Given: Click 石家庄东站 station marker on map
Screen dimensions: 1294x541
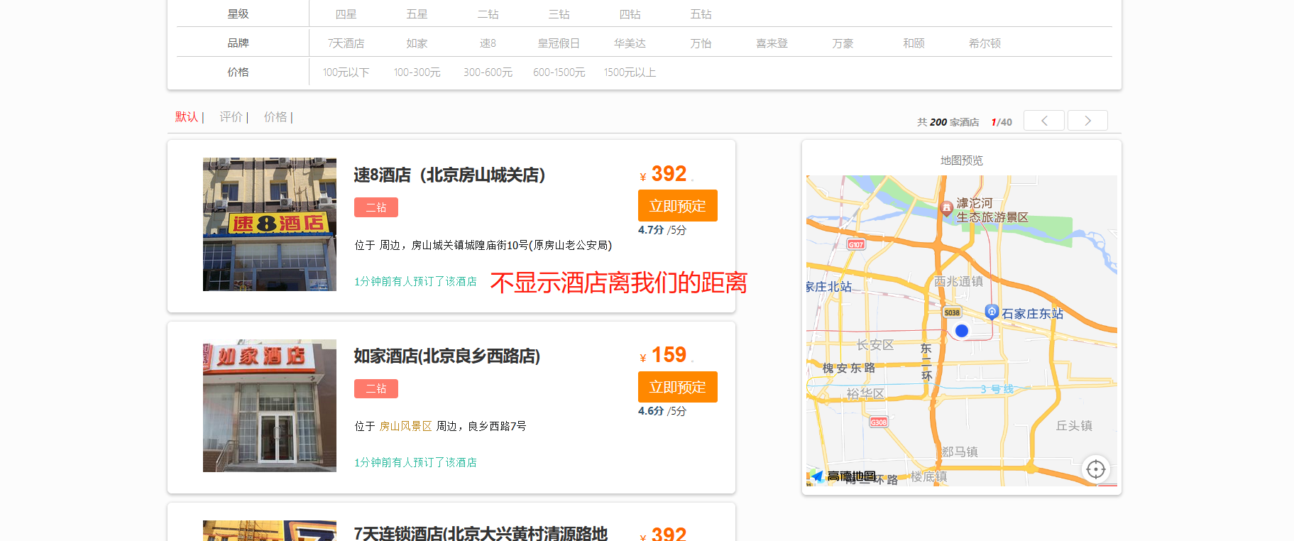Looking at the screenshot, I should [992, 312].
